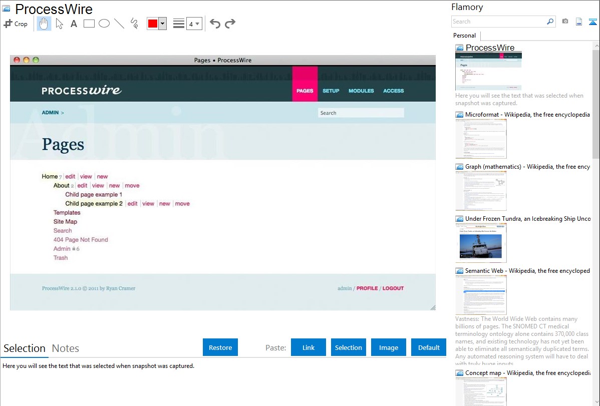Open the Graph (mathematics) snapshot thumbnail
600x406 pixels.
[481, 191]
